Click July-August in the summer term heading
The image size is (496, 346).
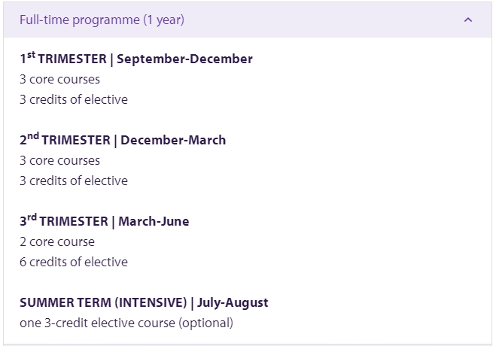[x=233, y=303]
